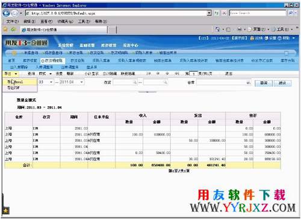Click the IE Refresh icon
The height and width of the screenshot is (219, 301).
216,13
